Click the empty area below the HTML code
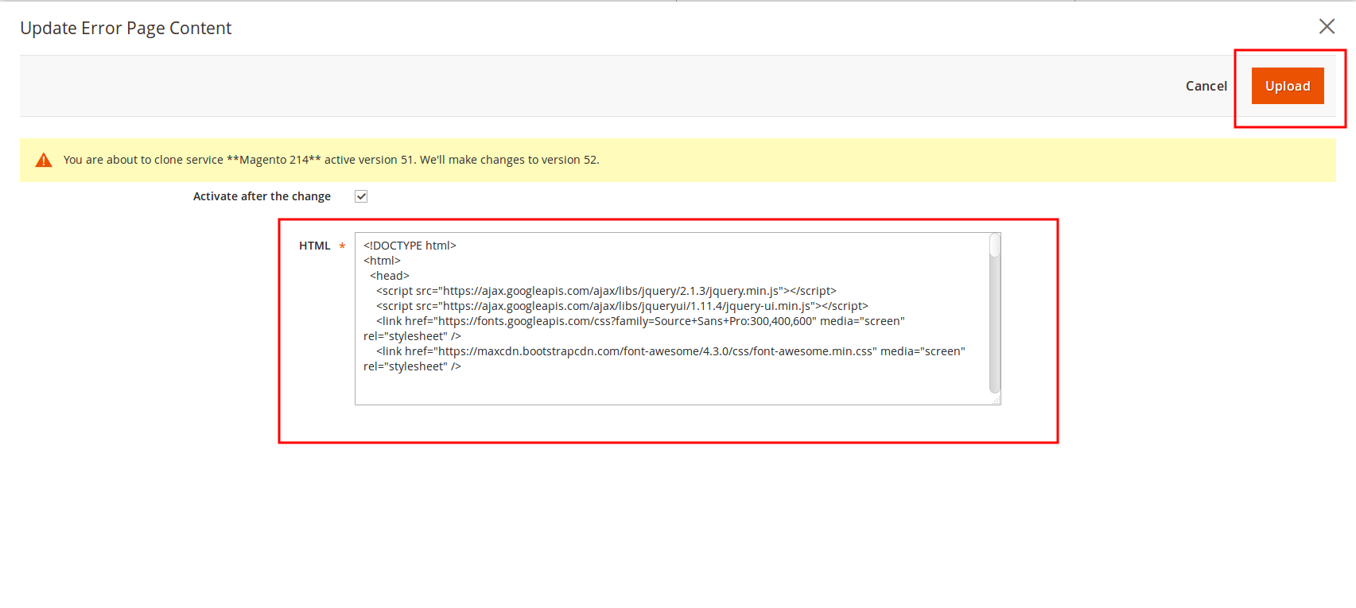This screenshot has width=1356, height=608. click(x=668, y=388)
